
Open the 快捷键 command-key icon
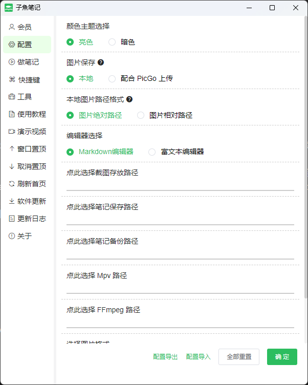click(12, 79)
